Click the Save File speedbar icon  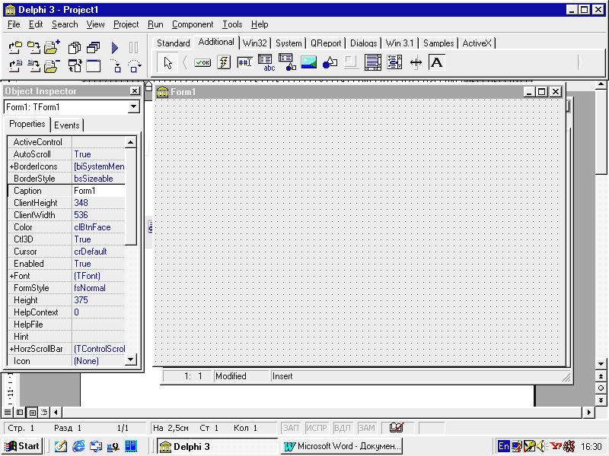33,66
